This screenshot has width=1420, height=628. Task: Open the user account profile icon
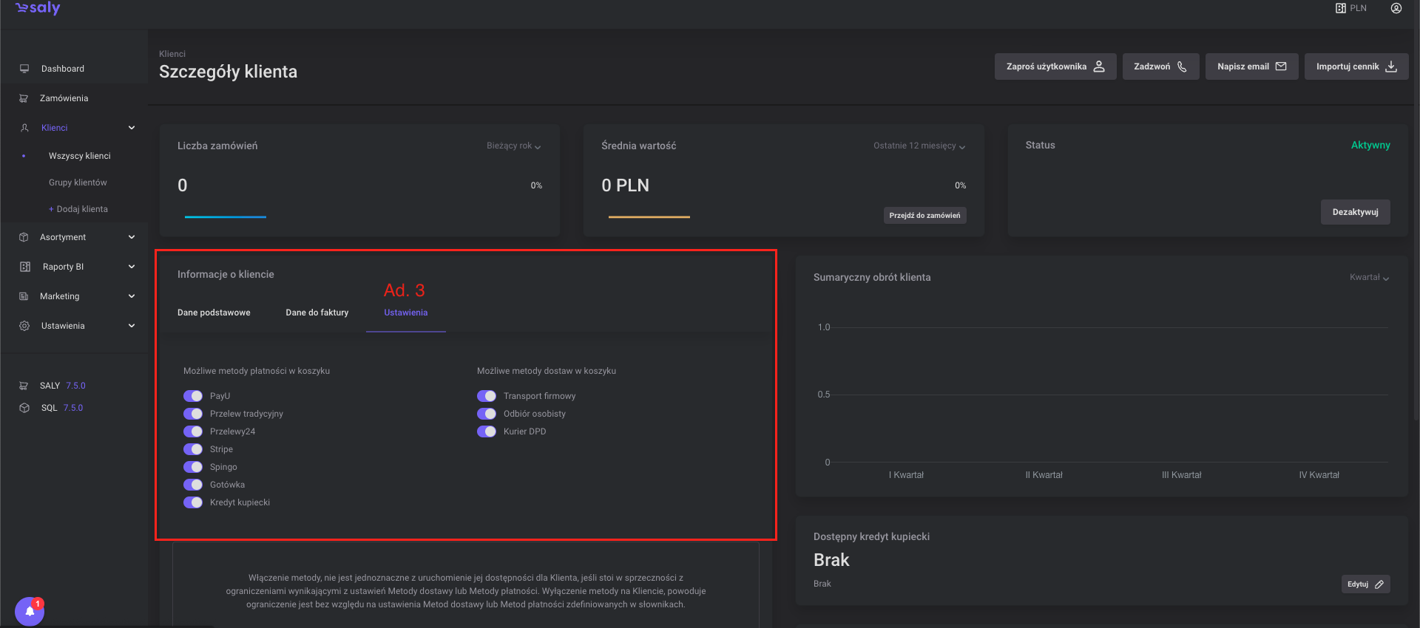[x=1396, y=8]
